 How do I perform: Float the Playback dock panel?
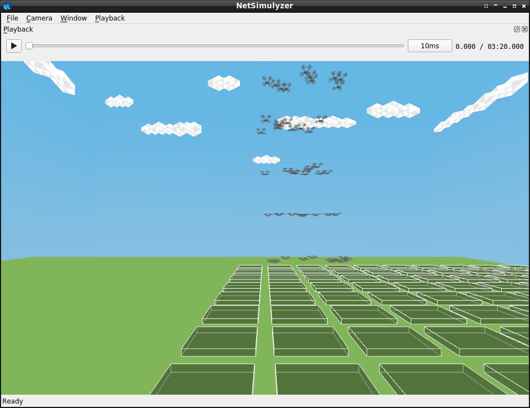[x=517, y=29]
